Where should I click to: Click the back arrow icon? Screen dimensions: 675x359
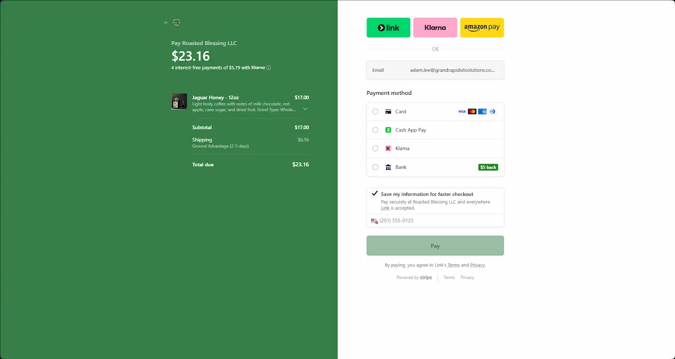[x=166, y=23]
